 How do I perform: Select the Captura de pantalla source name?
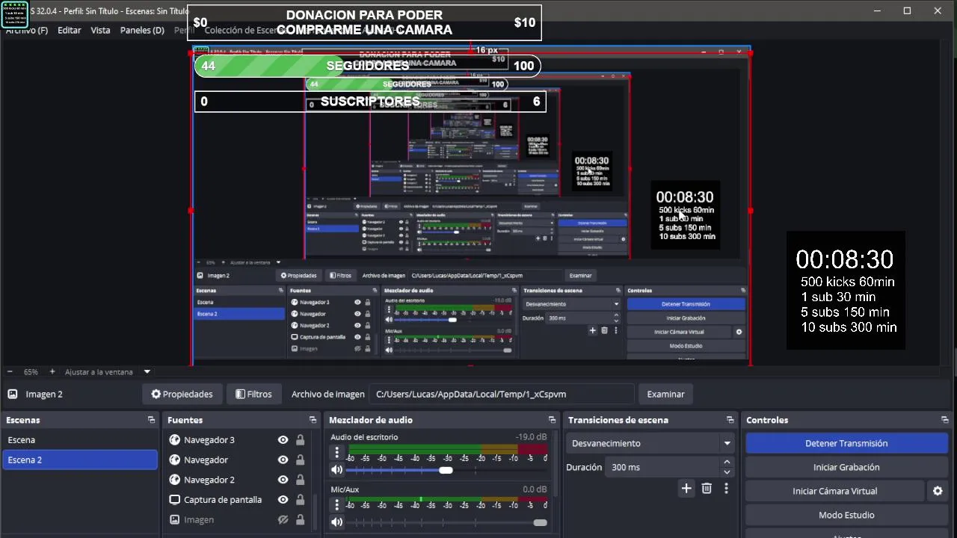(223, 500)
